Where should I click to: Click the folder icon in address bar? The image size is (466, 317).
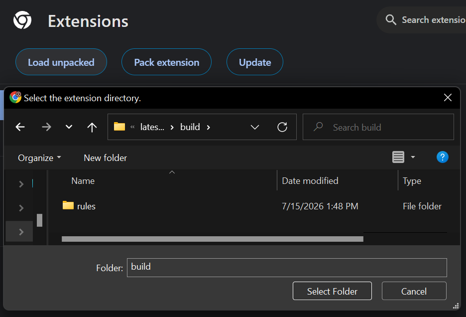[119, 127]
